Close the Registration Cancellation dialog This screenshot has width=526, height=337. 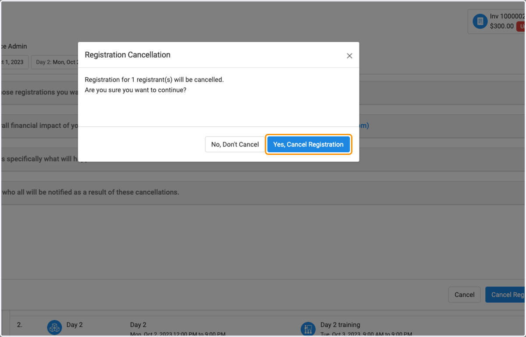349,56
